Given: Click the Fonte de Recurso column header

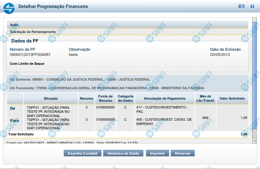Looking at the screenshot, I should [105, 99].
